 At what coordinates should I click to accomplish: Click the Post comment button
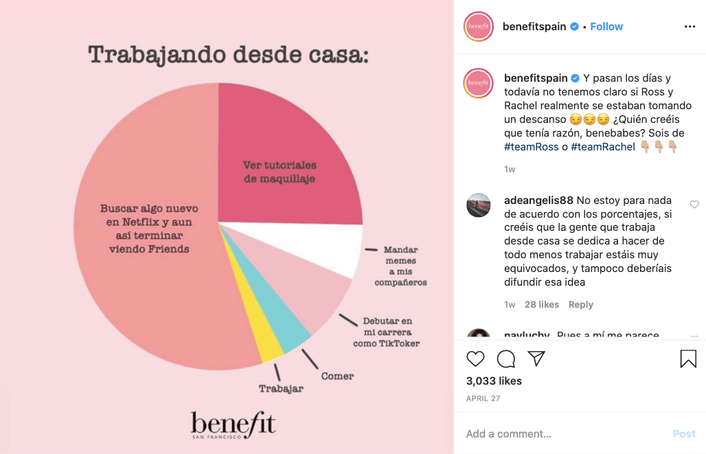pyautogui.click(x=684, y=433)
